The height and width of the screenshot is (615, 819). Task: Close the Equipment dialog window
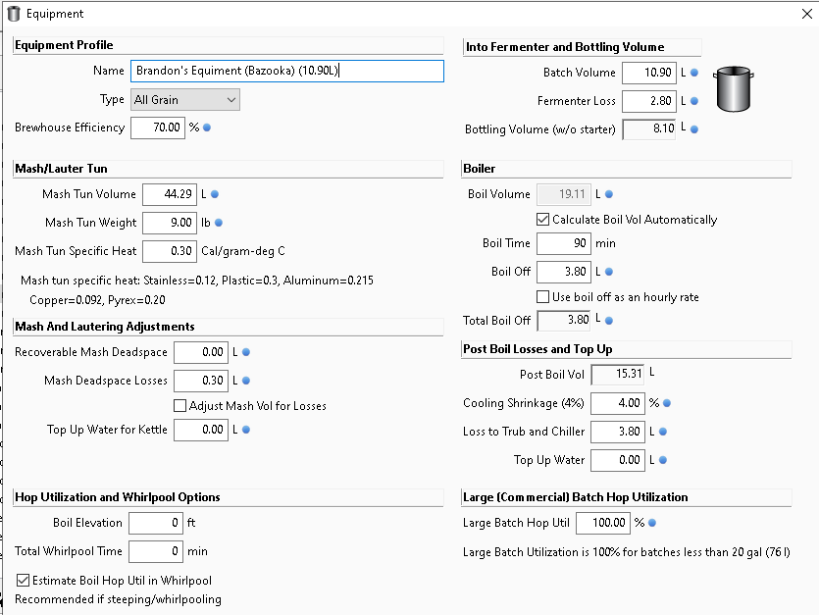tap(807, 14)
